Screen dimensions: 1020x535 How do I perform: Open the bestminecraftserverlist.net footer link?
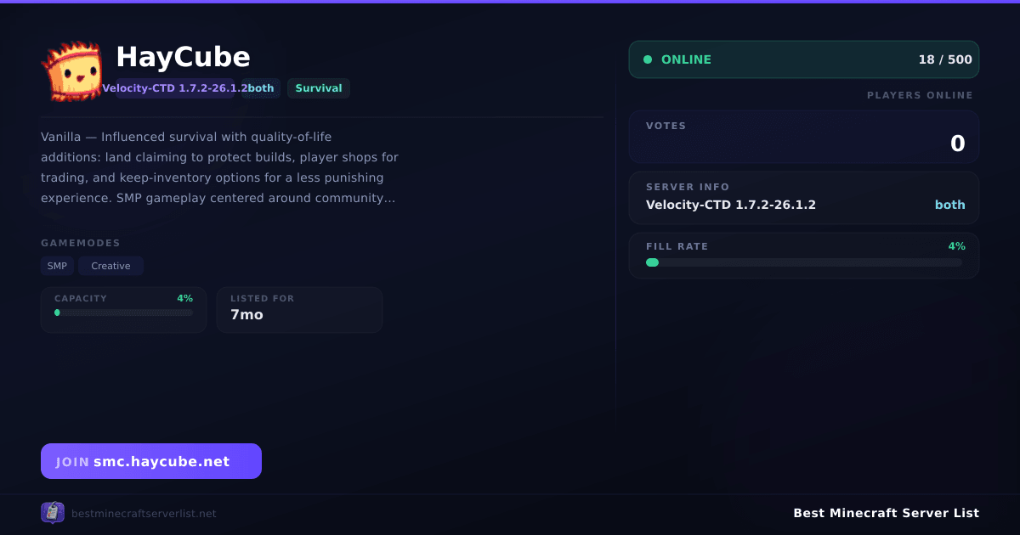144,514
